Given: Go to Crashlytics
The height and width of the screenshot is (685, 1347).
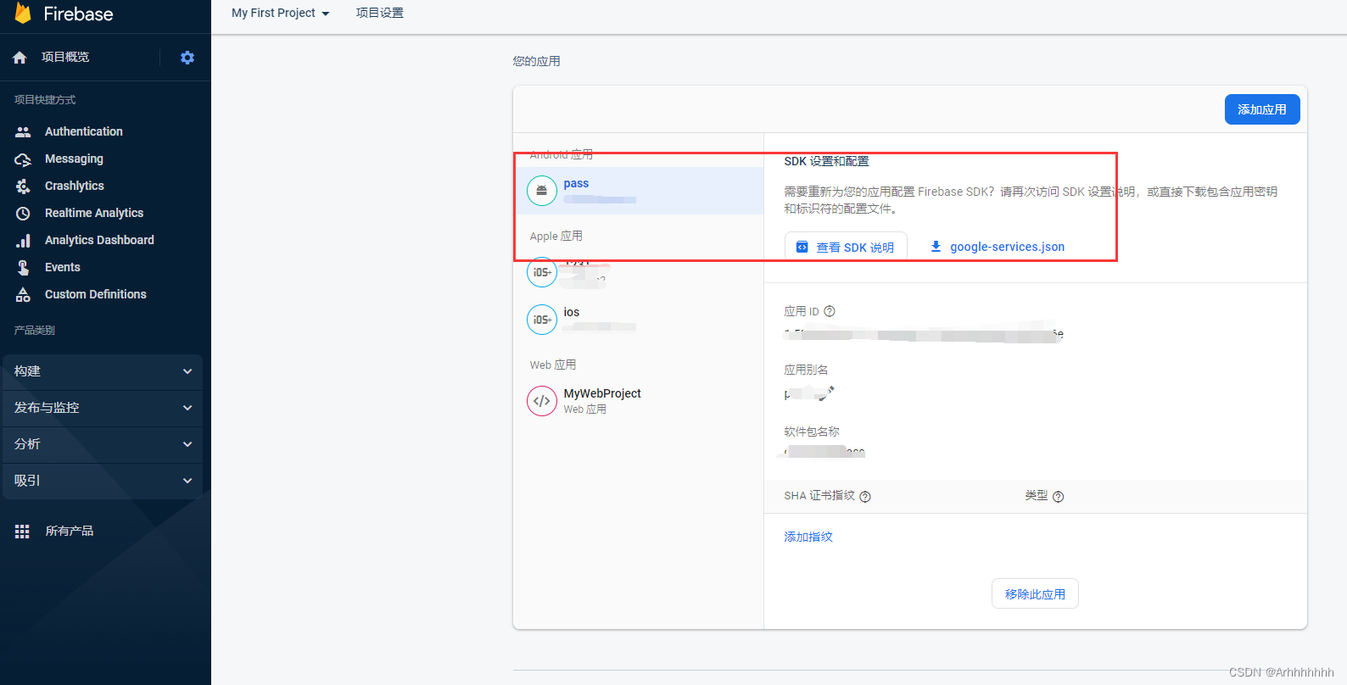Looking at the screenshot, I should (x=75, y=186).
